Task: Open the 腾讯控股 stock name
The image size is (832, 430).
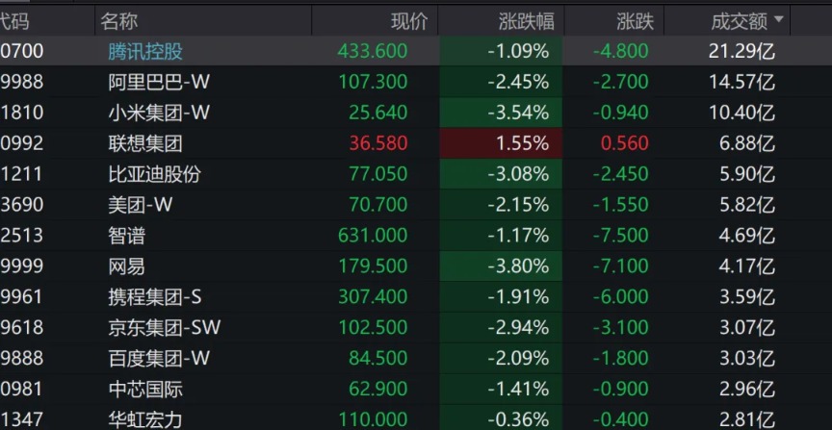Action: [x=145, y=51]
